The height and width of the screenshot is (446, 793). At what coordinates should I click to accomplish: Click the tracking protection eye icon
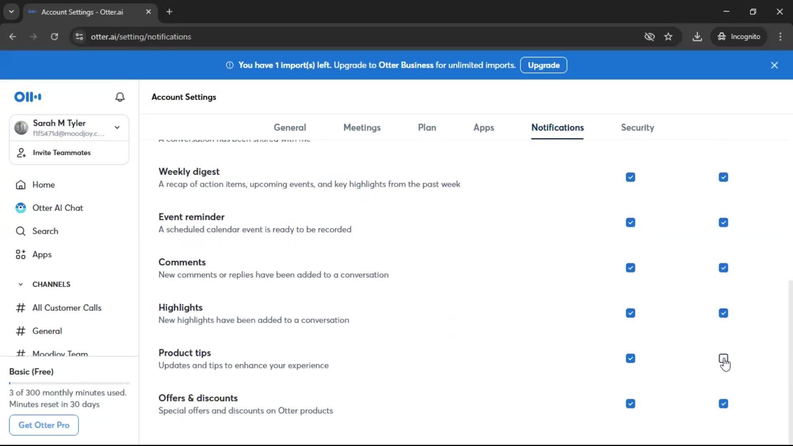(650, 37)
